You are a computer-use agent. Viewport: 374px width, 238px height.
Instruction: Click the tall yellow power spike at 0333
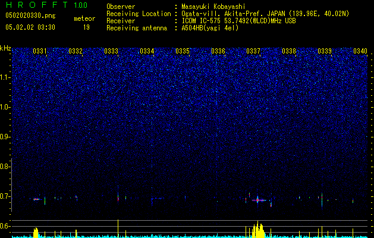click(118, 228)
